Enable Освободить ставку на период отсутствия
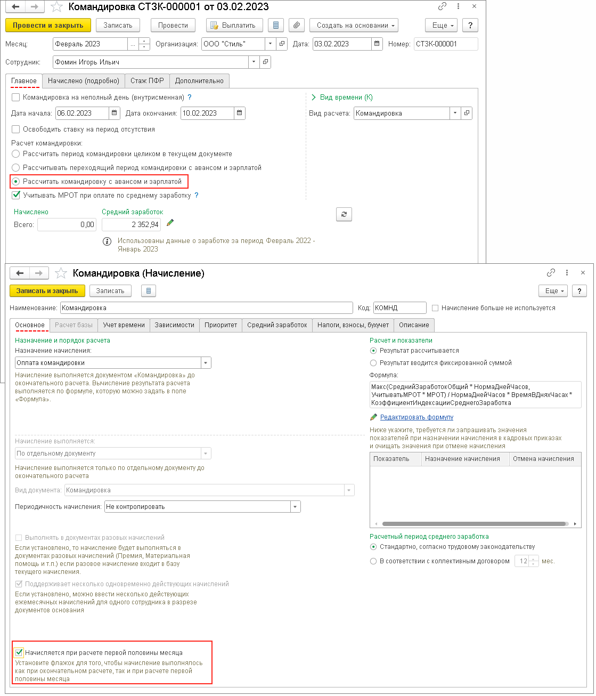Image resolution: width=596 pixels, height=696 pixels. (x=16, y=129)
